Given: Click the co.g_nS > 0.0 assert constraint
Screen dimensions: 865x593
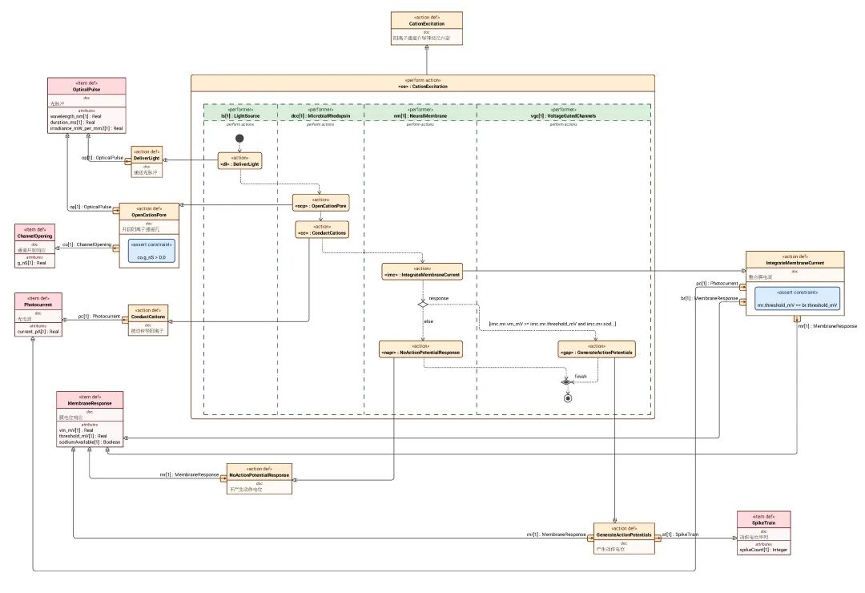Looking at the screenshot, I should coord(151,251).
